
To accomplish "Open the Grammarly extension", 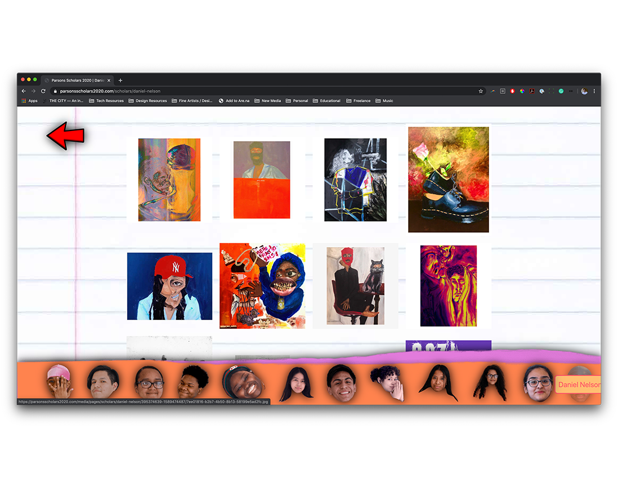I will 561,91.
